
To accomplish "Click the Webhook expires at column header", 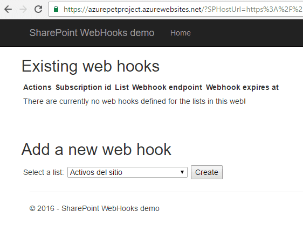I will [x=242, y=87].
